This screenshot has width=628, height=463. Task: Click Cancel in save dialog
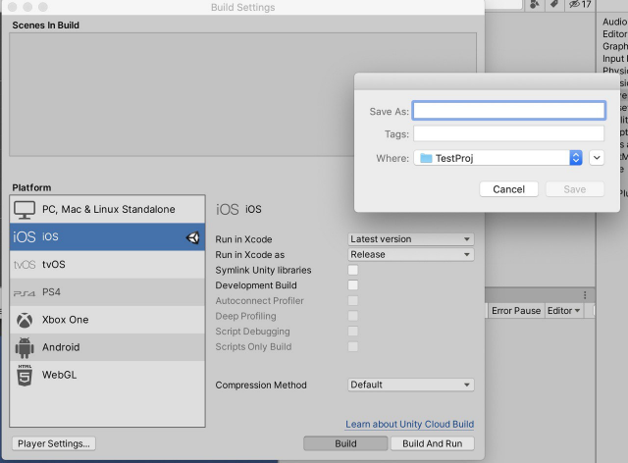tap(508, 189)
